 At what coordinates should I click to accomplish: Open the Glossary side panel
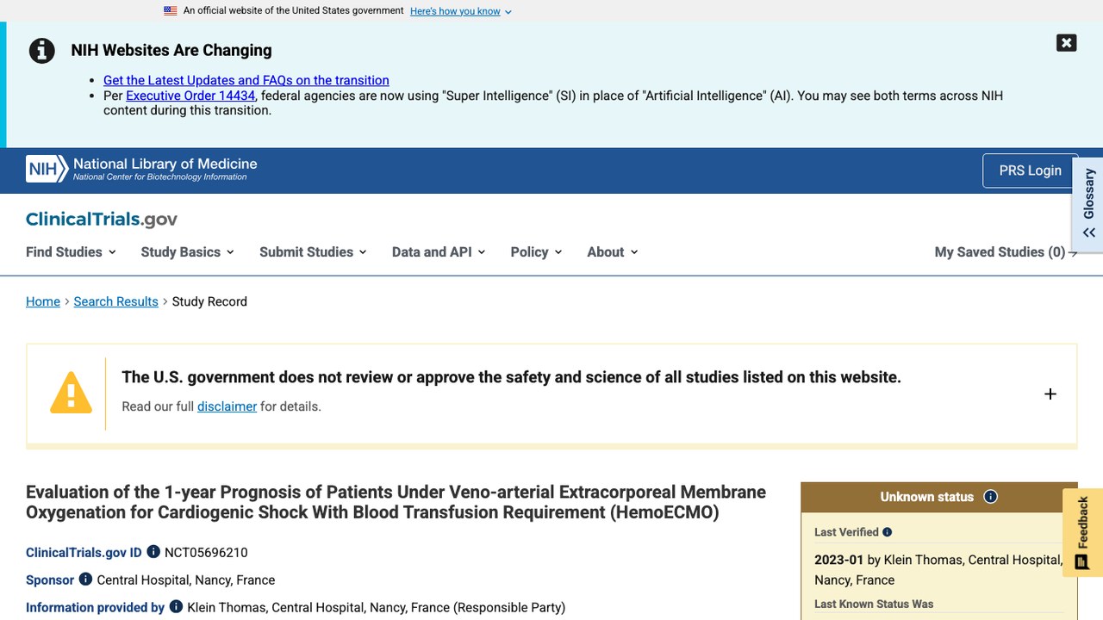(1088, 203)
